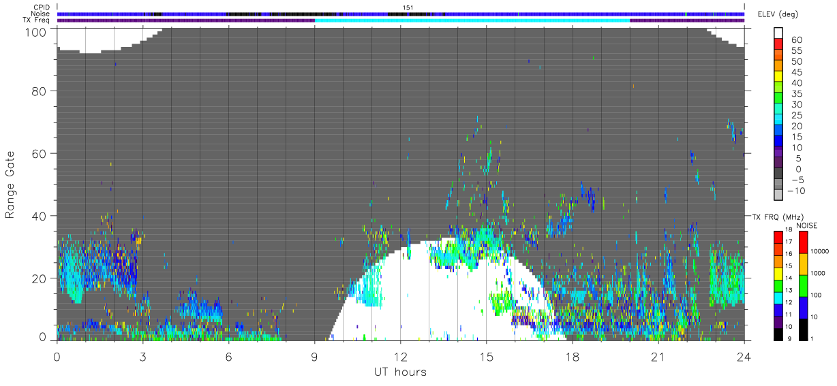Click the 80 tick on Range Gate axis
The image size is (837, 386).
pos(40,91)
